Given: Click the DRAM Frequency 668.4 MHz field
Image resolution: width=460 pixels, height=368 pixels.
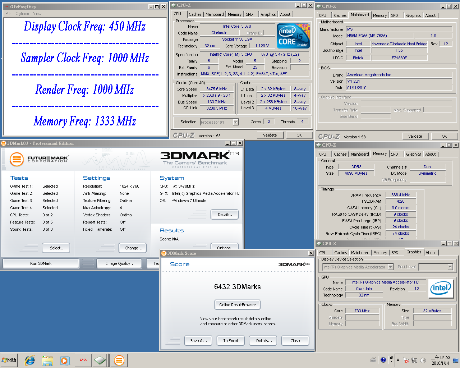Looking at the screenshot, I should coord(400,195).
